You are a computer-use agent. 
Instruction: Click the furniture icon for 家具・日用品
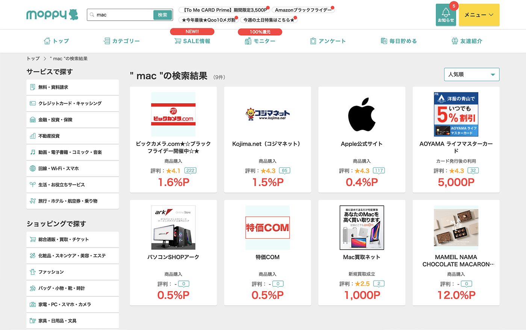point(33,321)
